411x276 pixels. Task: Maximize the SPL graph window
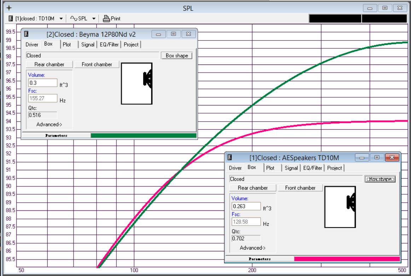click(385, 8)
